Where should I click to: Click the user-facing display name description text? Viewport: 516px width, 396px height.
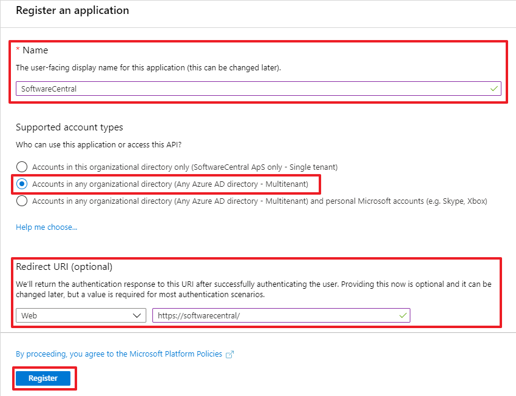point(148,67)
